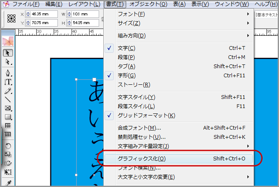Open the 禁則処理セット settings entry

tap(142, 137)
